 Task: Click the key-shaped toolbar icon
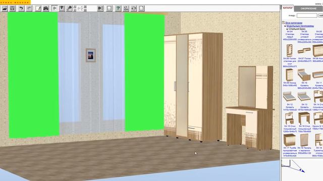[x=69, y=9]
